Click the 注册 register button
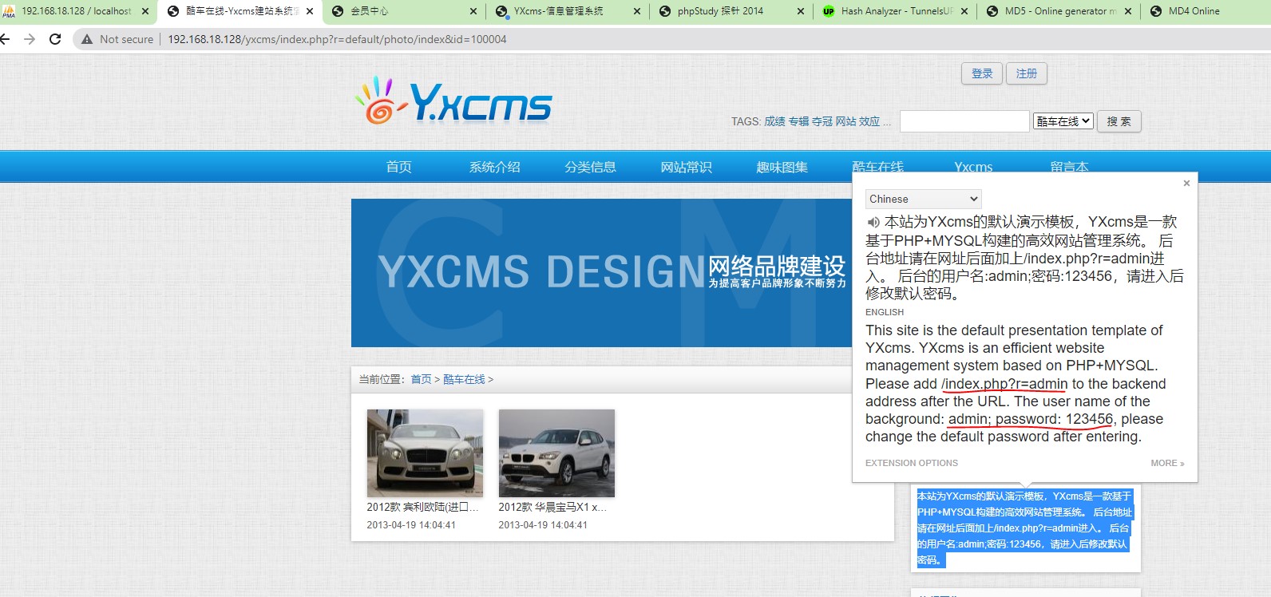Viewport: 1271px width, 597px height. pyautogui.click(x=1027, y=73)
